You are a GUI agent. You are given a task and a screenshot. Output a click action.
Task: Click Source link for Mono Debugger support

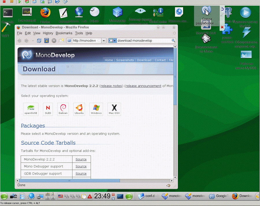pyautogui.click(x=81, y=166)
